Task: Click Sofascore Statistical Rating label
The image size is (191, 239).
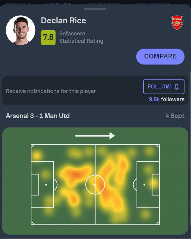Action: click(81, 37)
